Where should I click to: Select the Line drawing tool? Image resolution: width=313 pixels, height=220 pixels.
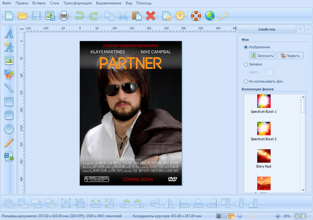(x=8, y=88)
